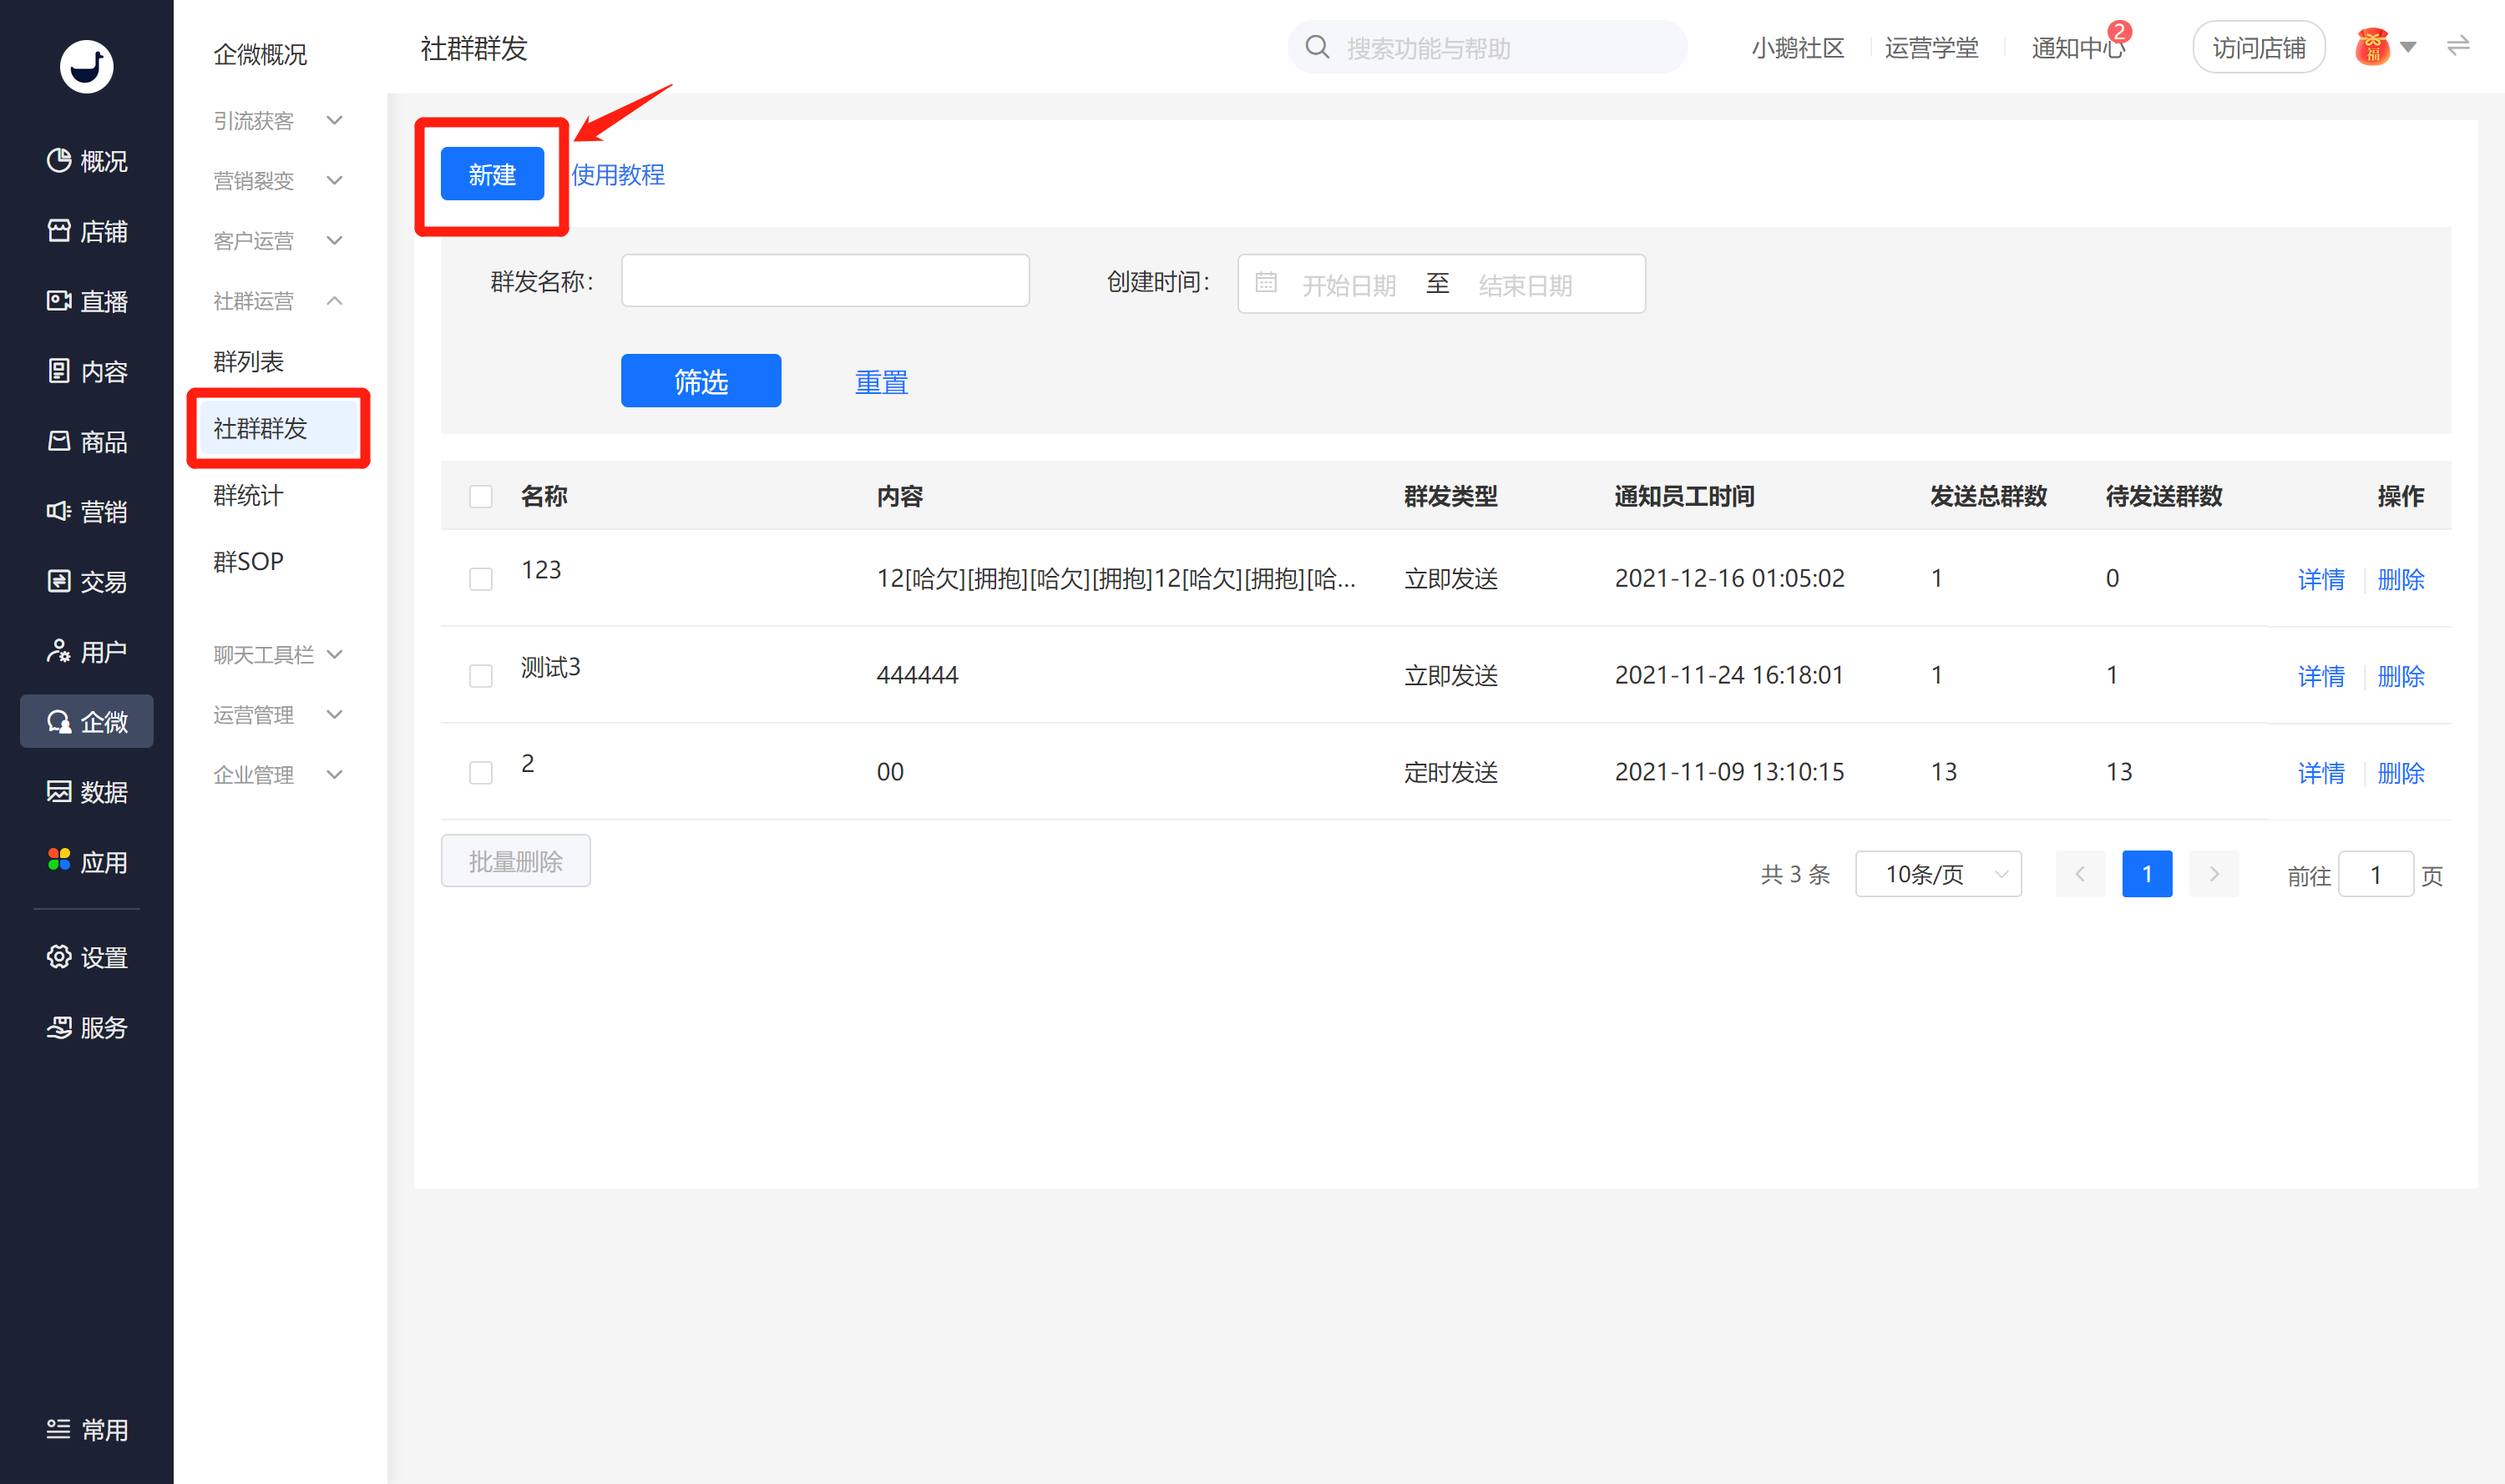Open the 交易 transactions section

click(86, 581)
